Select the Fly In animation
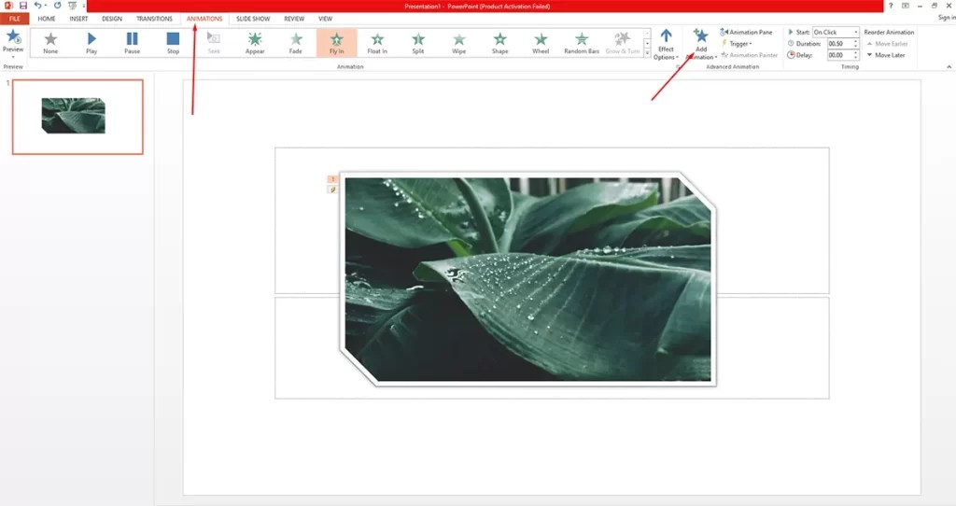The image size is (956, 506). (x=336, y=43)
